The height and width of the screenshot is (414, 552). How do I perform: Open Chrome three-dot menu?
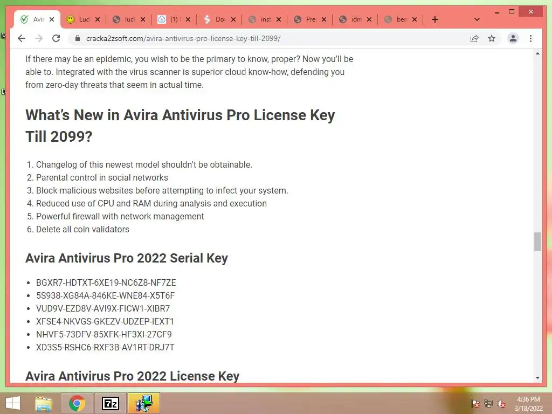point(530,38)
